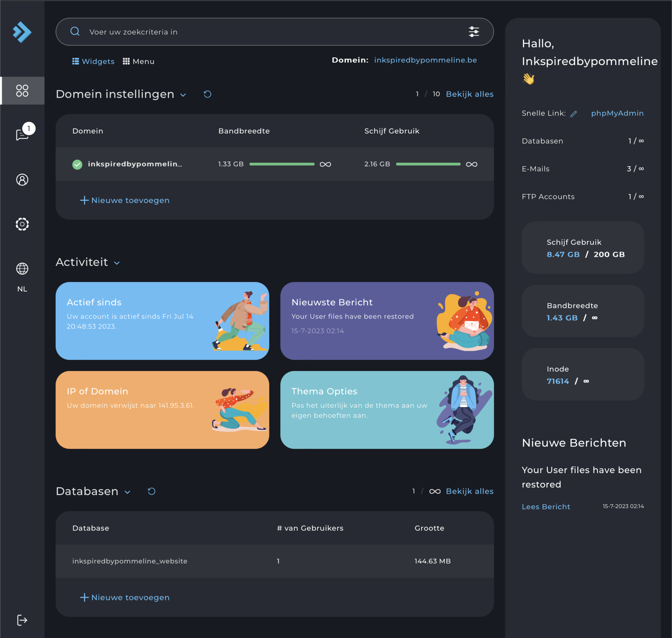Open phpMyAdmin via Snelle Link
672x638 pixels.
point(617,113)
